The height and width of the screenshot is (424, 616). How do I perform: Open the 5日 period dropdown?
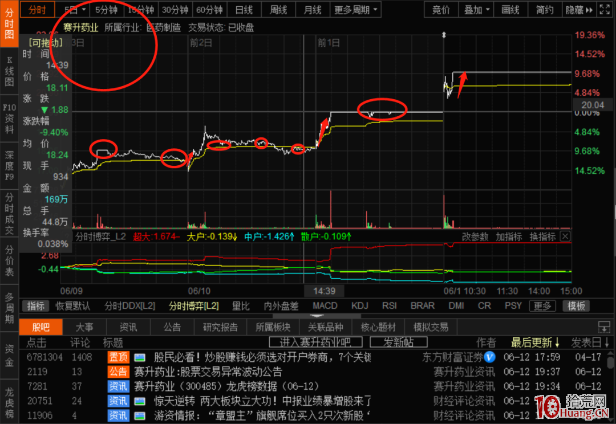pyautogui.click(x=75, y=10)
